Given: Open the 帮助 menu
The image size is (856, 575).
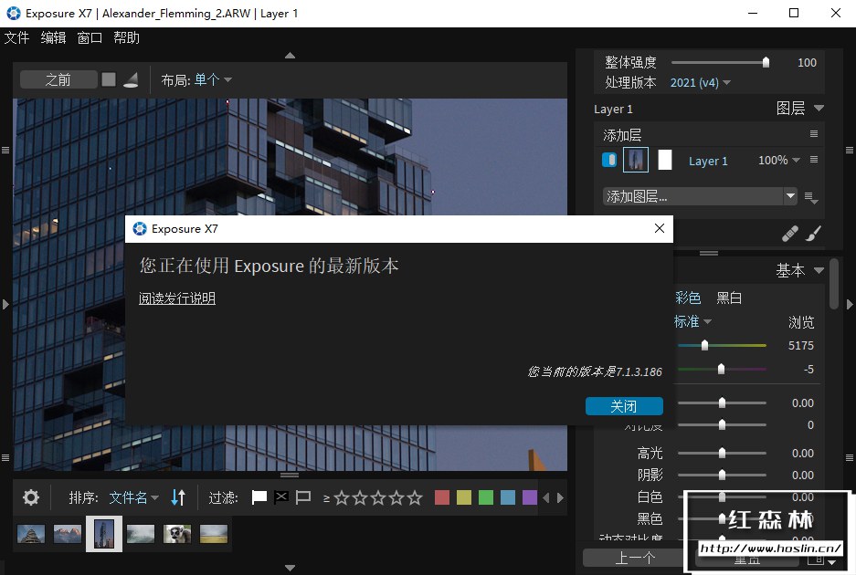Looking at the screenshot, I should (126, 37).
